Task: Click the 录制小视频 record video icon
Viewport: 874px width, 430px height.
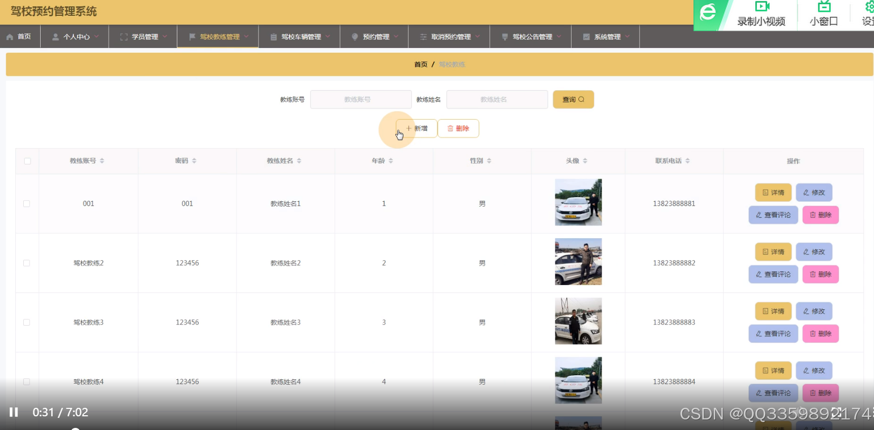Action: 762,7
